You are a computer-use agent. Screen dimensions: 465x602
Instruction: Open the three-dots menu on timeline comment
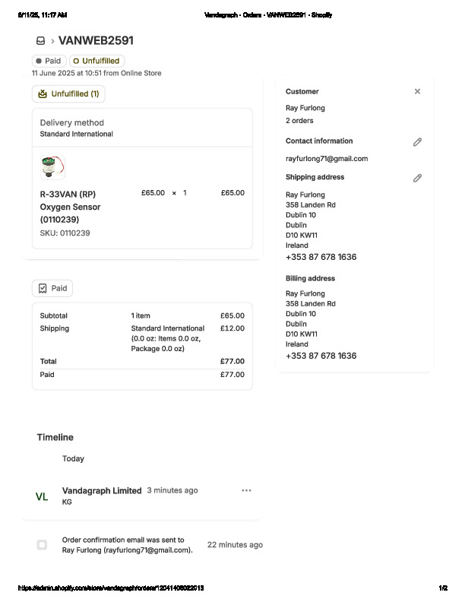[x=246, y=490]
